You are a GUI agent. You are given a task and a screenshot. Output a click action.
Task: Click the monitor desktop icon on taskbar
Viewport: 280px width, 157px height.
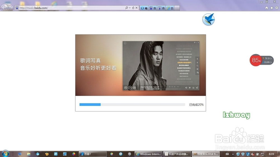click(x=20, y=154)
